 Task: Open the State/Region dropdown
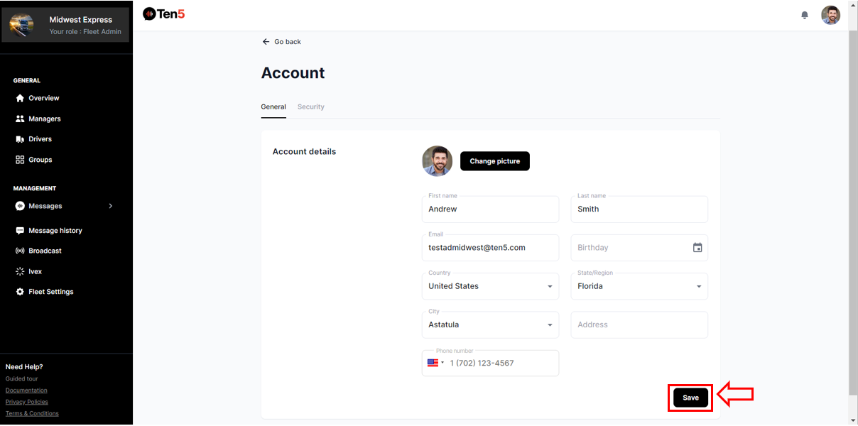639,286
